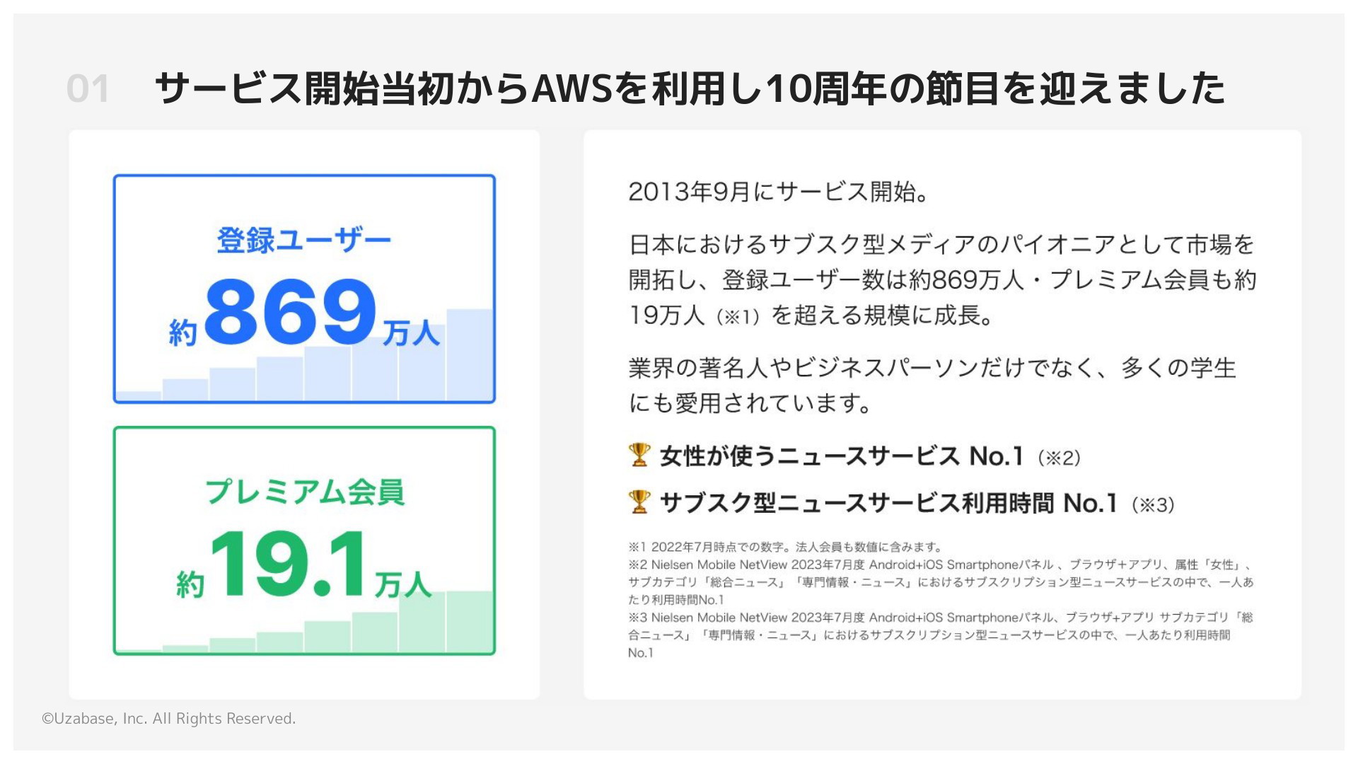Click the 業界の著名人やビジネスパーソン paragraph
The width and height of the screenshot is (1358, 764).
932,386
